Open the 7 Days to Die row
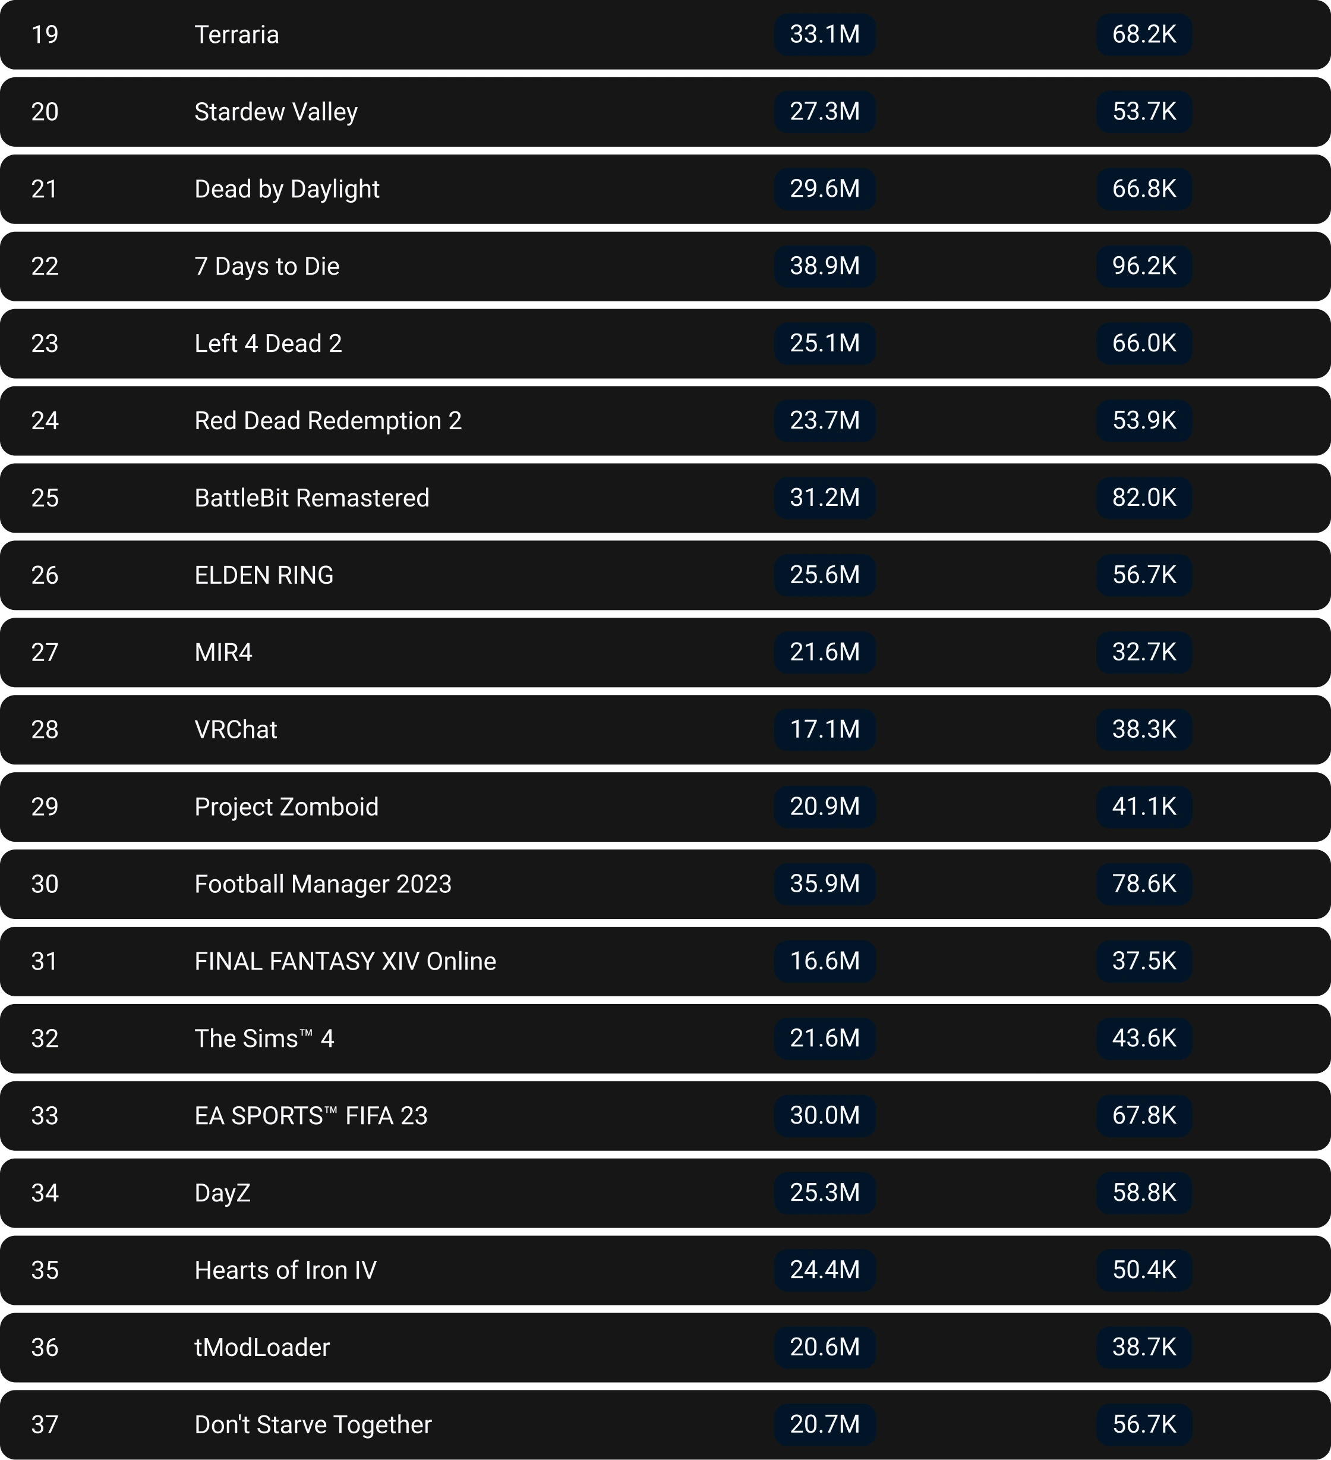Image resolution: width=1331 pixels, height=1460 pixels. [x=266, y=266]
